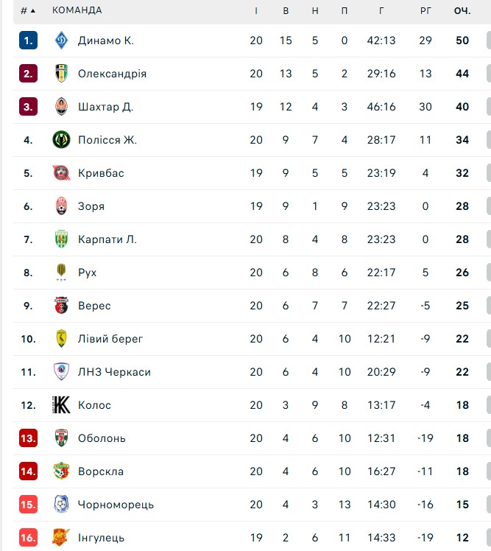Click the blue position badge for rank 1
The height and width of the screenshot is (551, 491).
pos(28,41)
